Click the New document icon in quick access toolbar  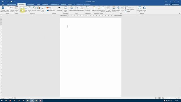(9, 1)
